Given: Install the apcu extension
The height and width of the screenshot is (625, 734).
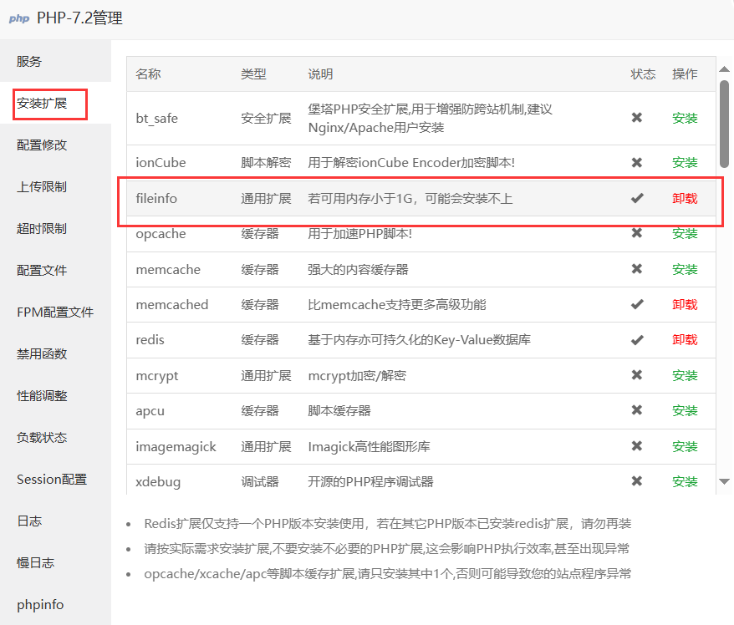Looking at the screenshot, I should pos(685,411).
